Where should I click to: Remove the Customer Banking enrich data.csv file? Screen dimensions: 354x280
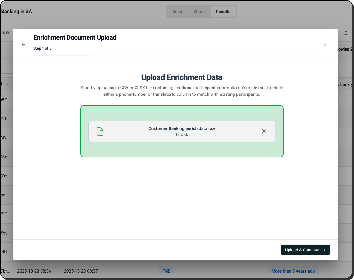click(x=264, y=131)
